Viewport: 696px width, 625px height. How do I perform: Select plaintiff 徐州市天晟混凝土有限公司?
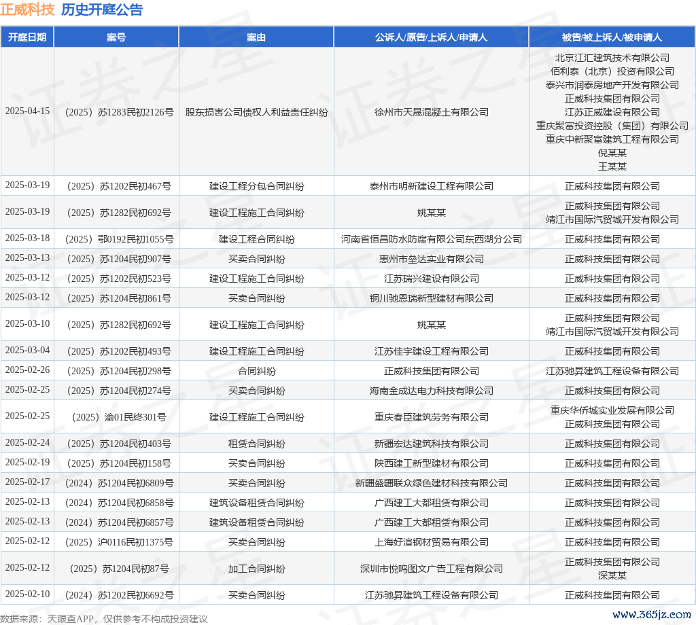(x=432, y=112)
